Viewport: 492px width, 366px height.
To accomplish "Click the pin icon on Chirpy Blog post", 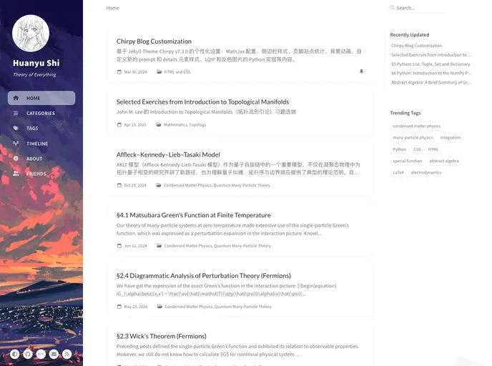I will [x=361, y=71].
